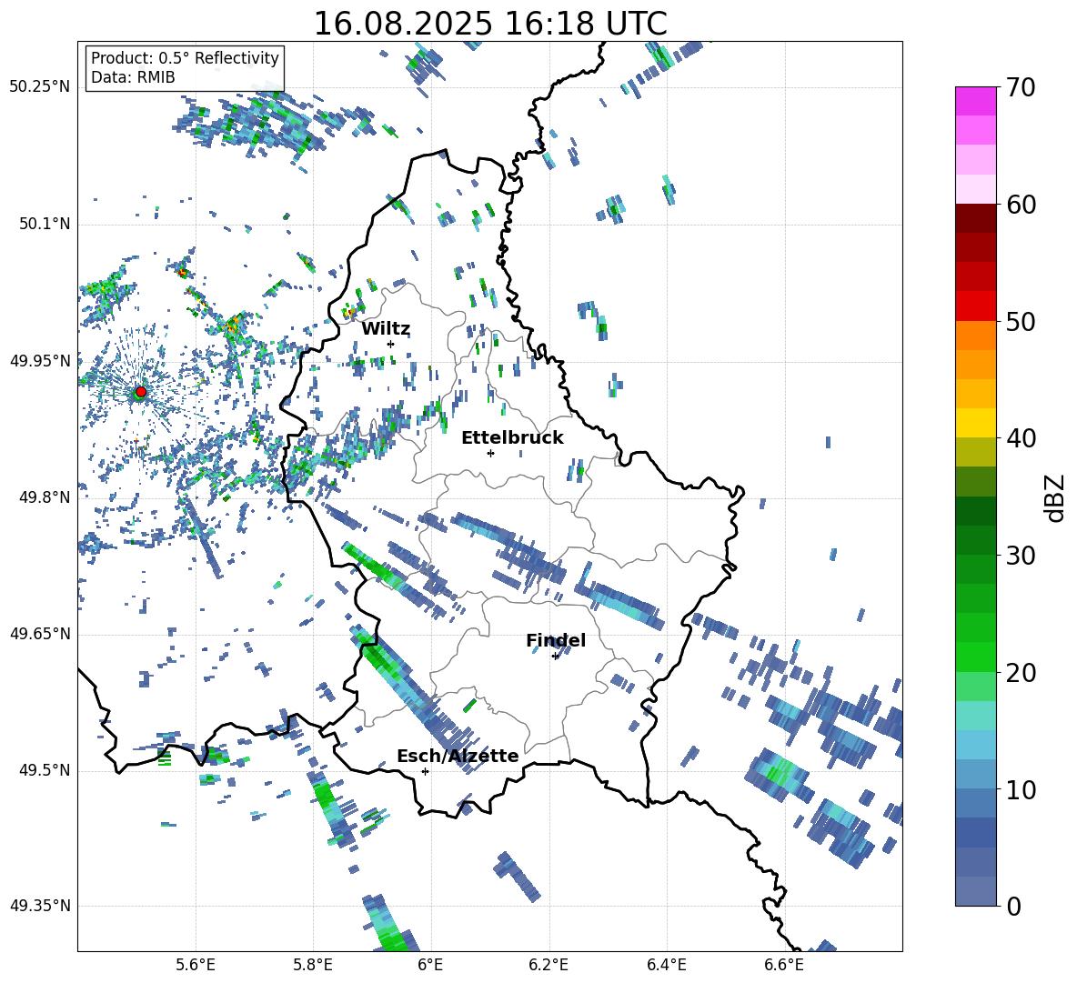Click the Esch/Alzette cross marker
Screen dimensions: 1077x983
tap(425, 771)
